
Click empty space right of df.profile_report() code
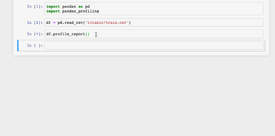click(x=175, y=34)
